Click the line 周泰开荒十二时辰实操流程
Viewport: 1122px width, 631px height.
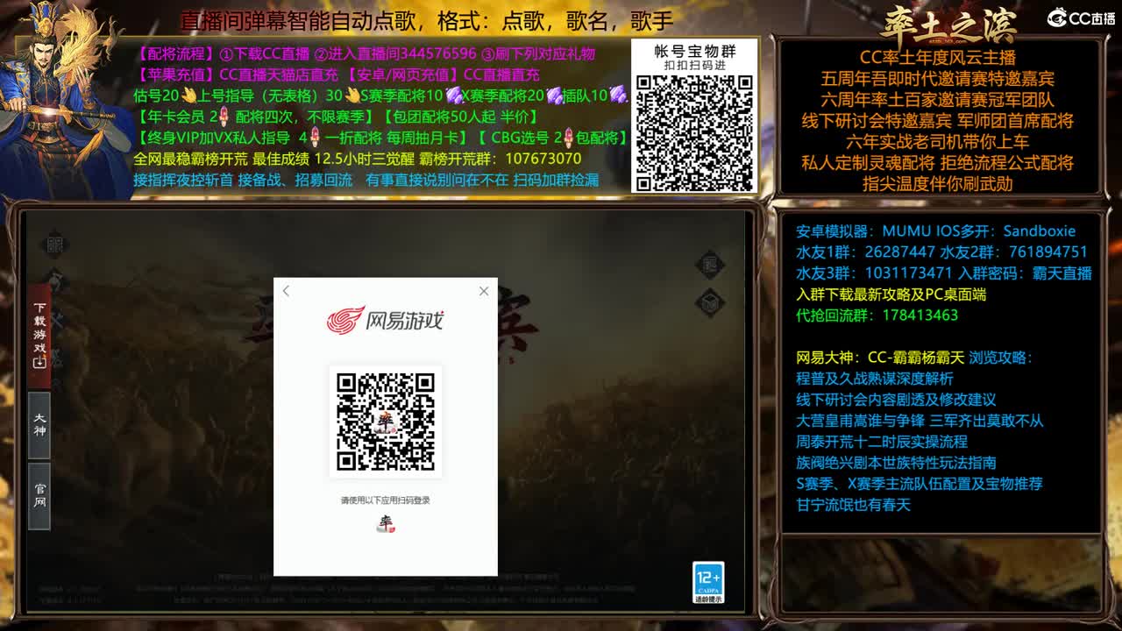point(881,442)
